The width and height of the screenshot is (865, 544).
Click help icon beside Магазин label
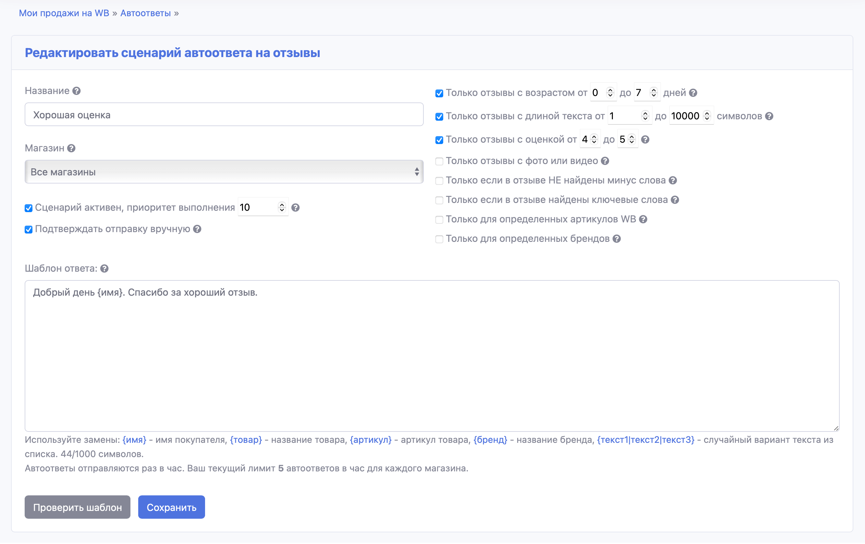71,148
